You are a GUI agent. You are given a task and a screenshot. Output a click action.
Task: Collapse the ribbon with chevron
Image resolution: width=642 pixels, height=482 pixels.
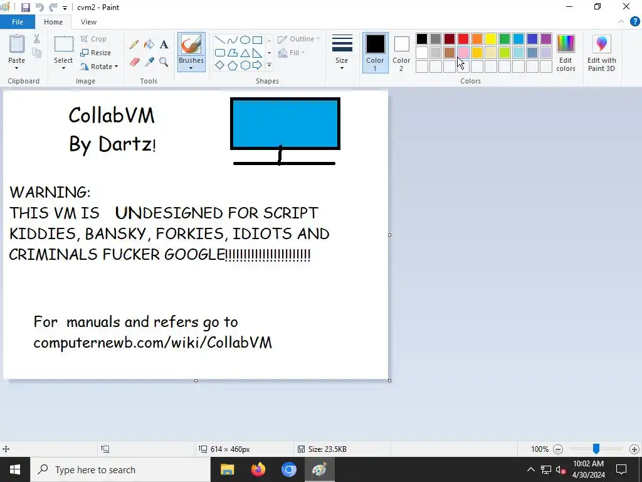point(621,22)
